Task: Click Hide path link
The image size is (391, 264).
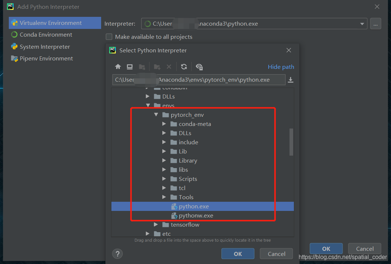Action: [281, 67]
